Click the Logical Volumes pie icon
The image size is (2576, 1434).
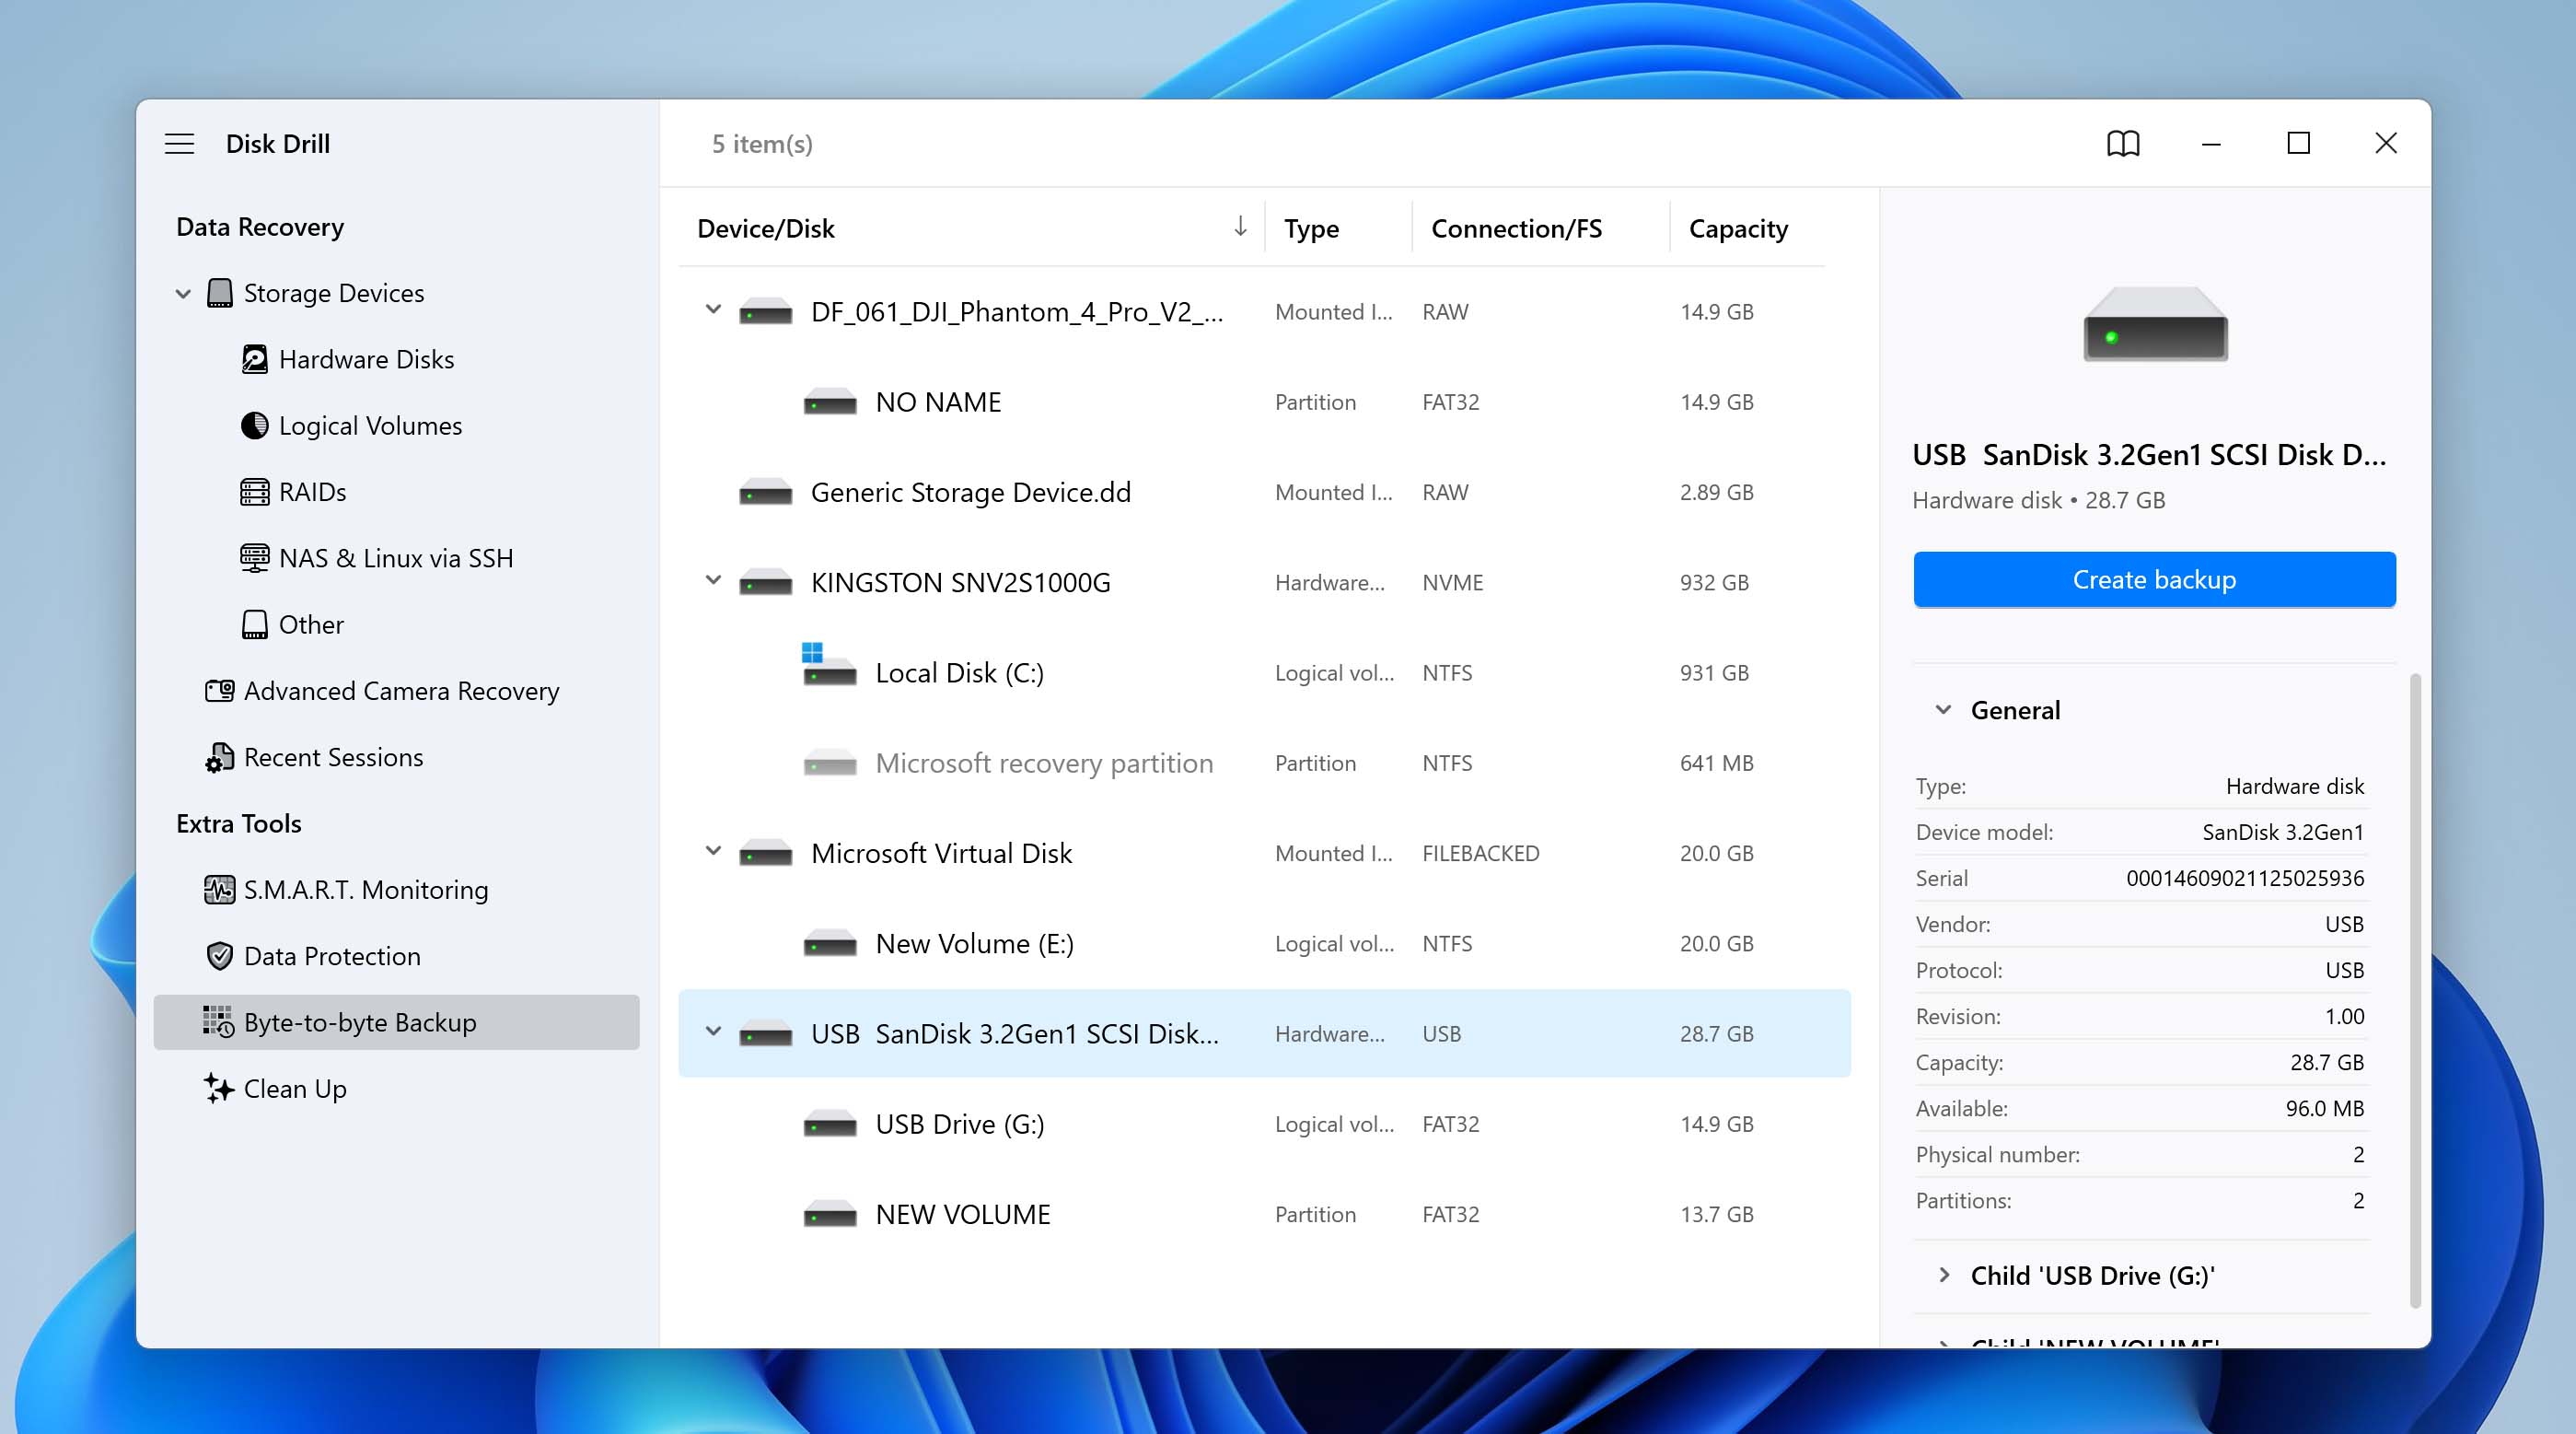click(254, 426)
